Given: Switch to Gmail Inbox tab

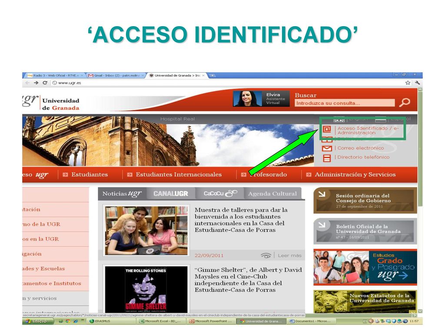Looking at the screenshot, I should tap(115, 76).
